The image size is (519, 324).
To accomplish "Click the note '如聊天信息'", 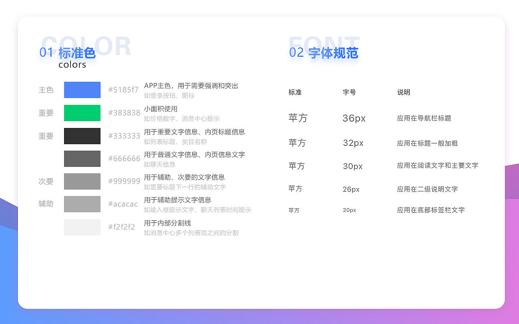I will click(x=159, y=164).
